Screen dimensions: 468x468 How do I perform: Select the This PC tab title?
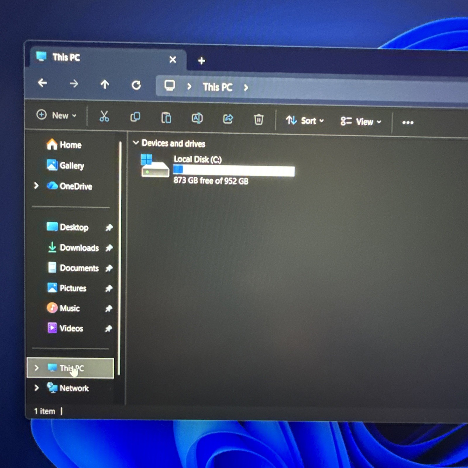[x=66, y=57]
